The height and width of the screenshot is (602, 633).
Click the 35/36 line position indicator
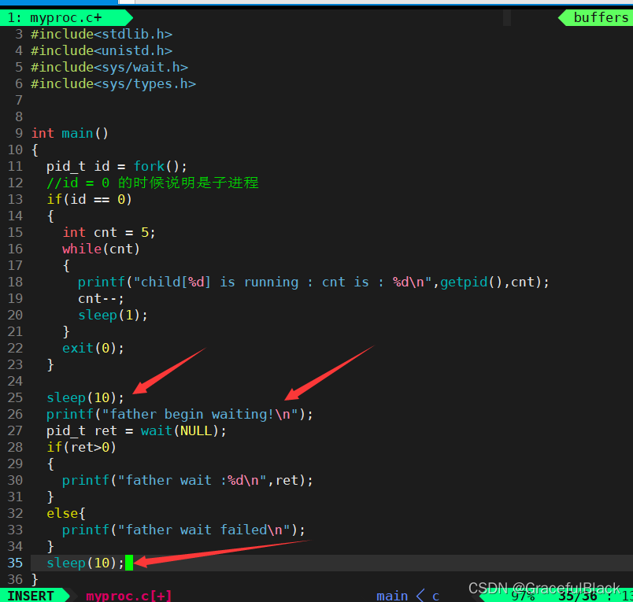pos(577,596)
